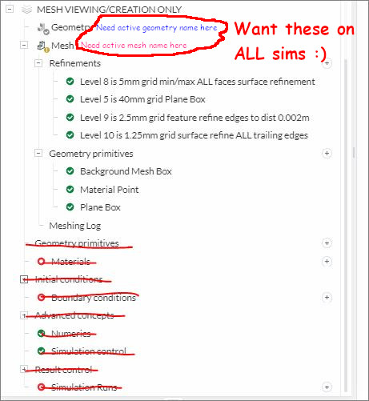Add a geometry primitive under Mesh with the plus icon

[x=327, y=154]
